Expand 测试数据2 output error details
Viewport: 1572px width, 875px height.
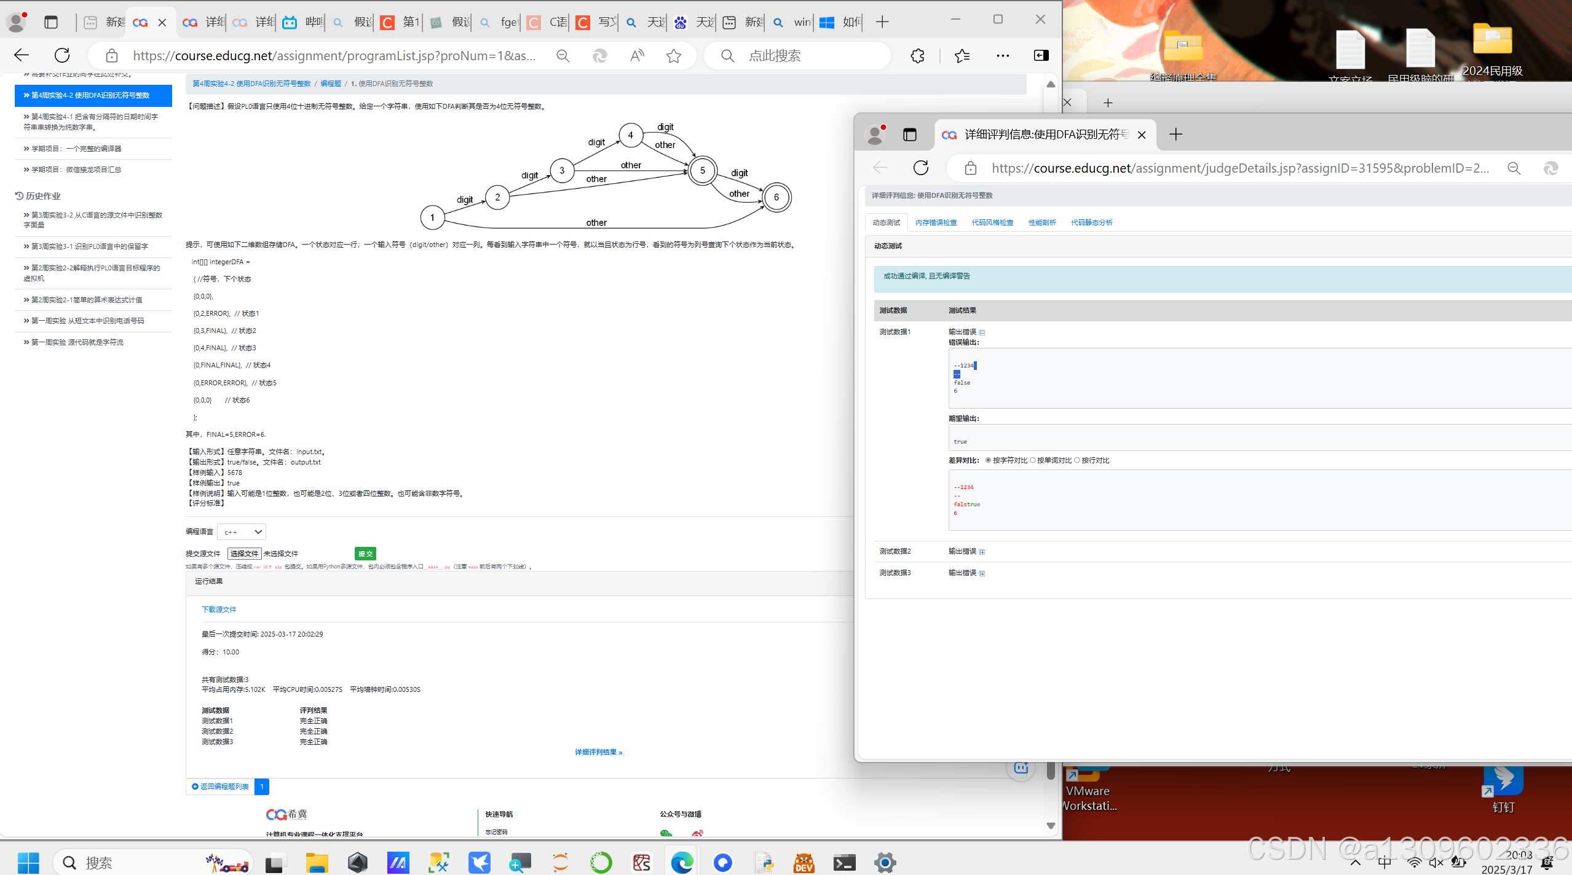coord(982,552)
